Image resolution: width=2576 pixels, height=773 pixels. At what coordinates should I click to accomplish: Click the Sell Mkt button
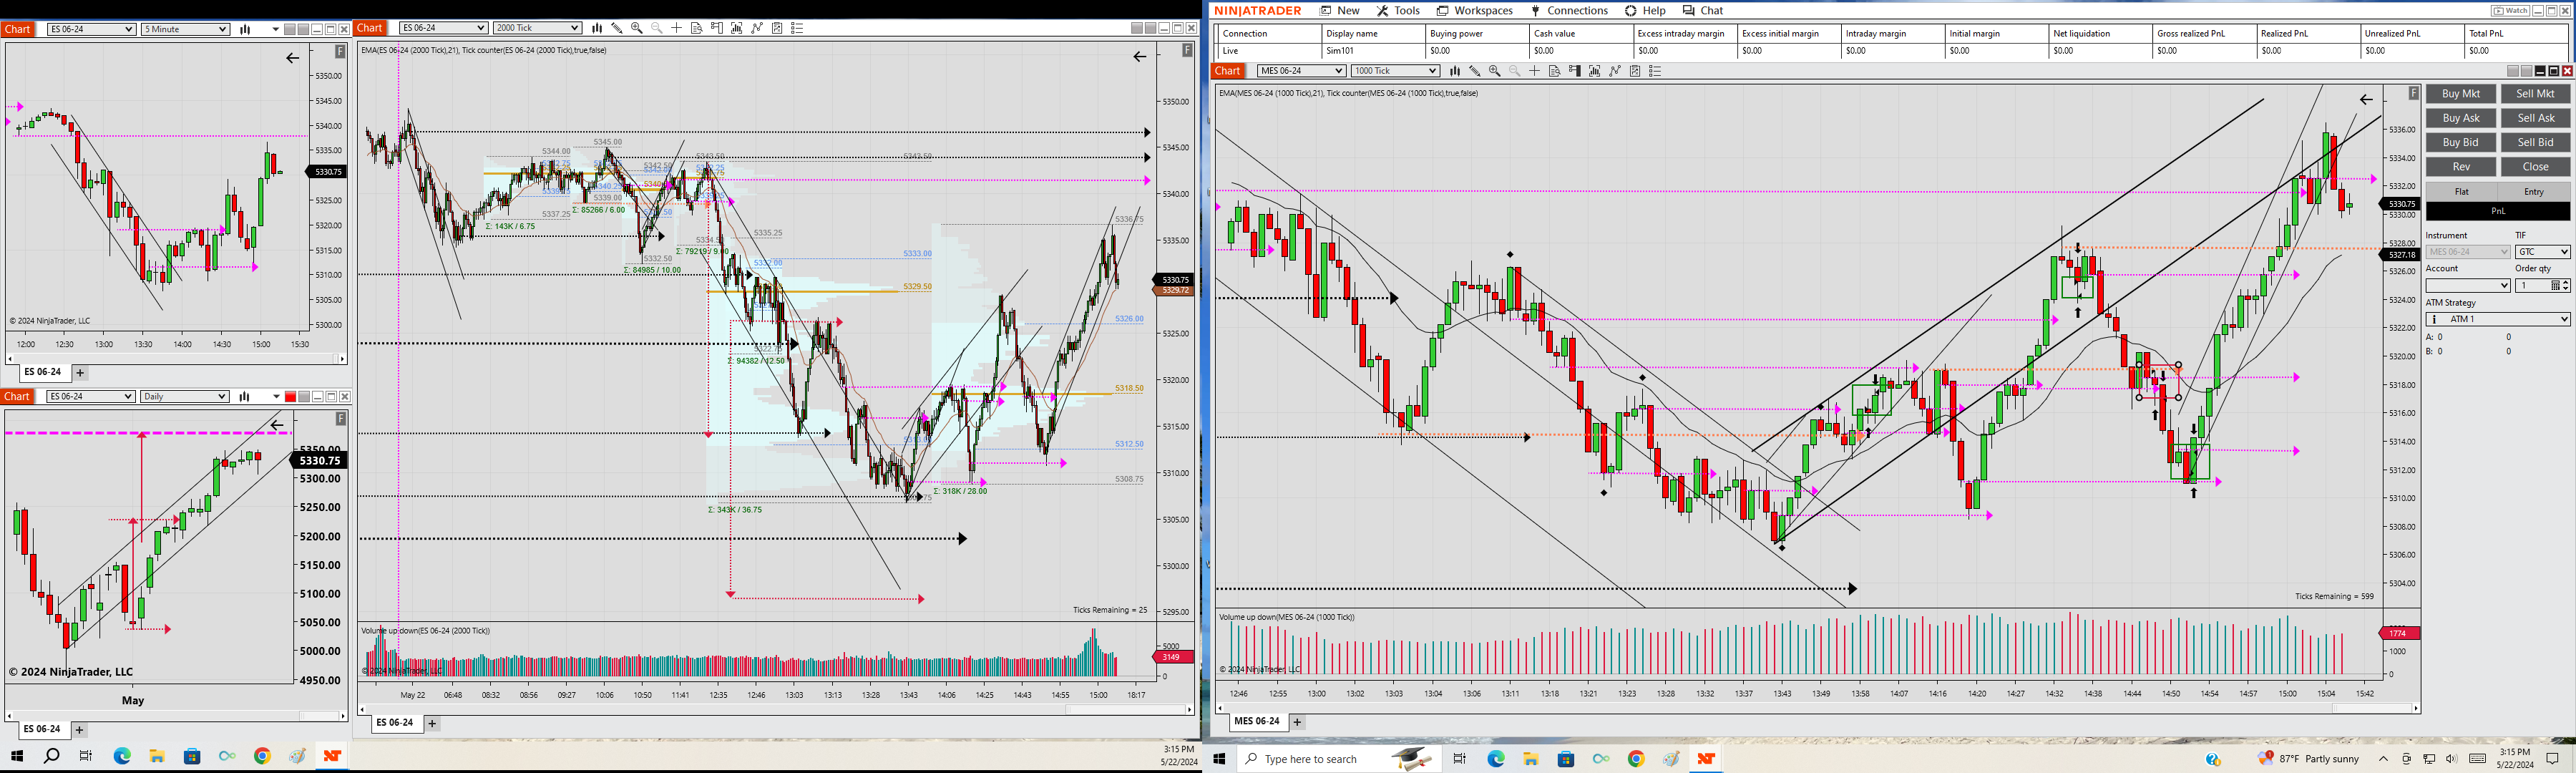click(2535, 94)
